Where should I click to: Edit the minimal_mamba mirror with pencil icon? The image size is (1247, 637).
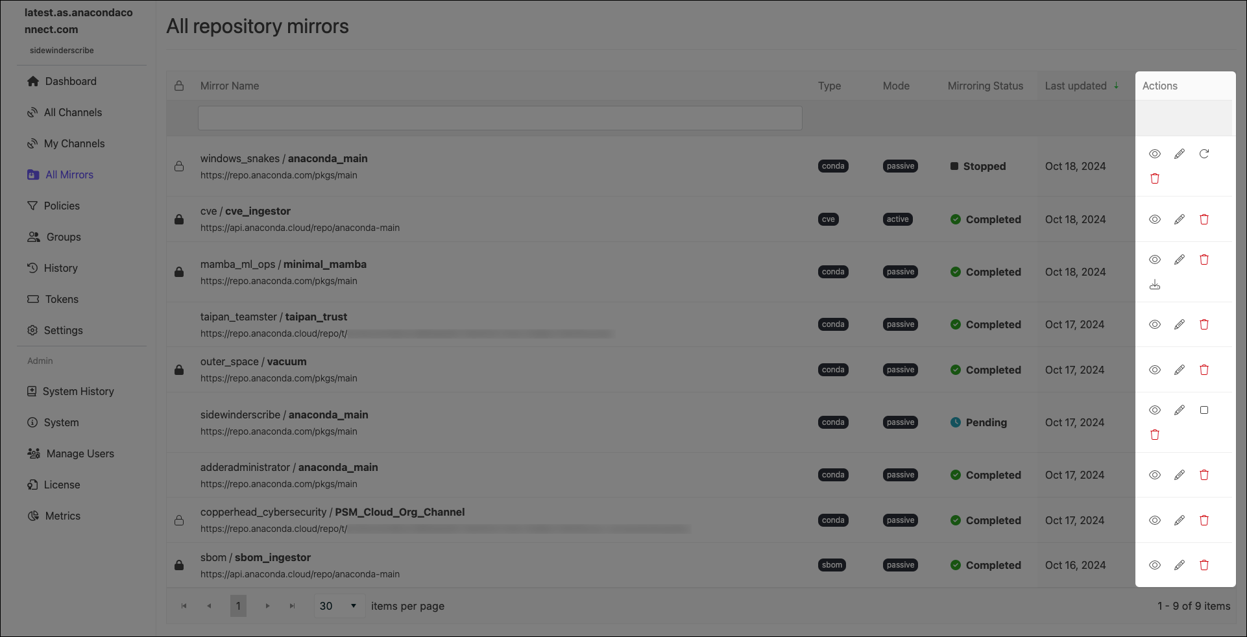(x=1180, y=259)
